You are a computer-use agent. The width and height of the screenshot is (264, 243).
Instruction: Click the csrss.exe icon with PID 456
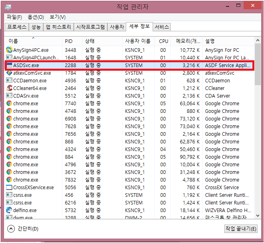click(9, 195)
